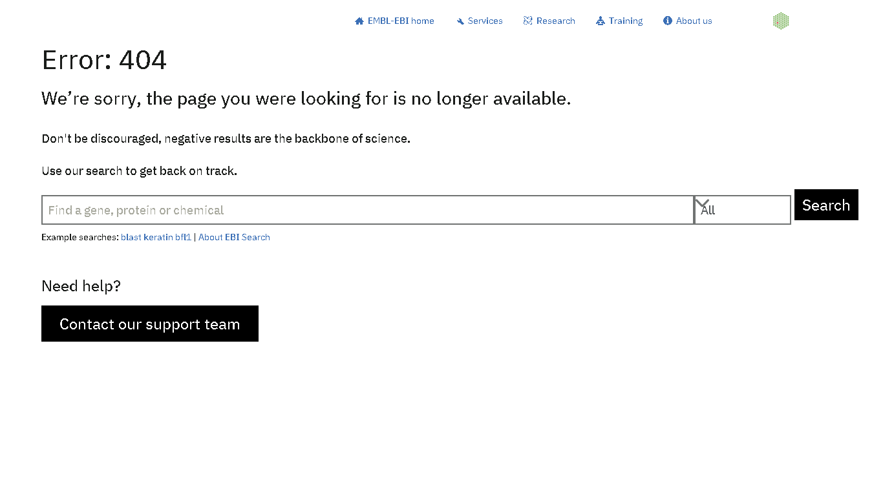Click the house icon beside EMBL-EBI home
The width and height of the screenshot is (883, 496).
pyautogui.click(x=359, y=21)
